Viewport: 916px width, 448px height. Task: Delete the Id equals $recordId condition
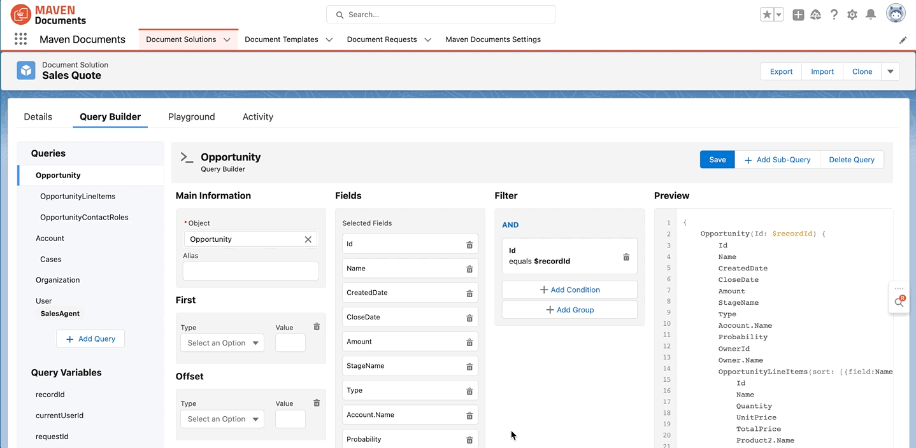(626, 257)
